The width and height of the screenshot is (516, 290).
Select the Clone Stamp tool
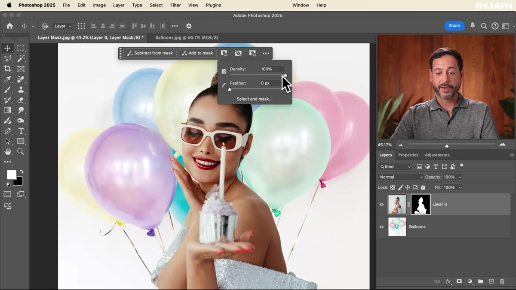point(21,90)
